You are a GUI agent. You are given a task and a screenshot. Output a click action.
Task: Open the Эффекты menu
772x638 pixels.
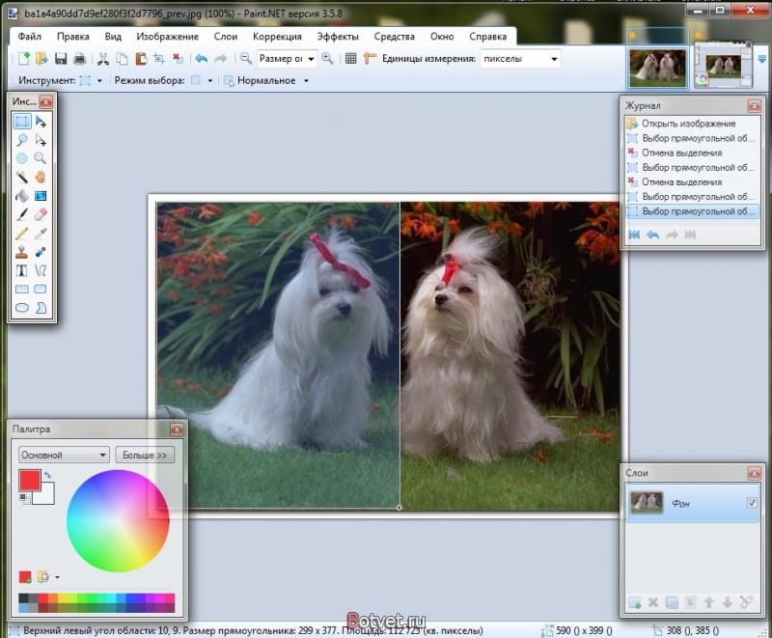coord(338,37)
